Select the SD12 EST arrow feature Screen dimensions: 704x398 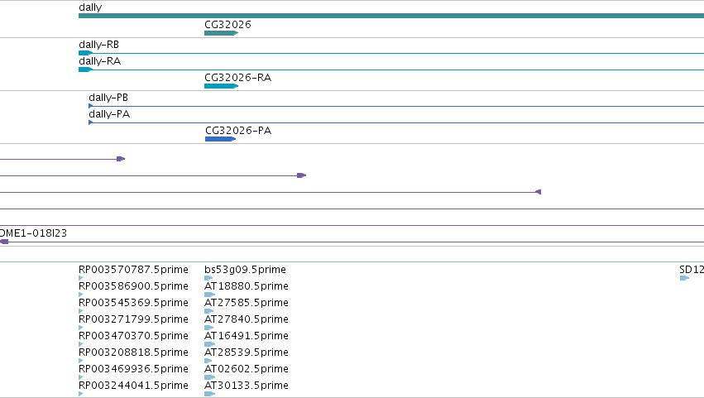[685, 278]
